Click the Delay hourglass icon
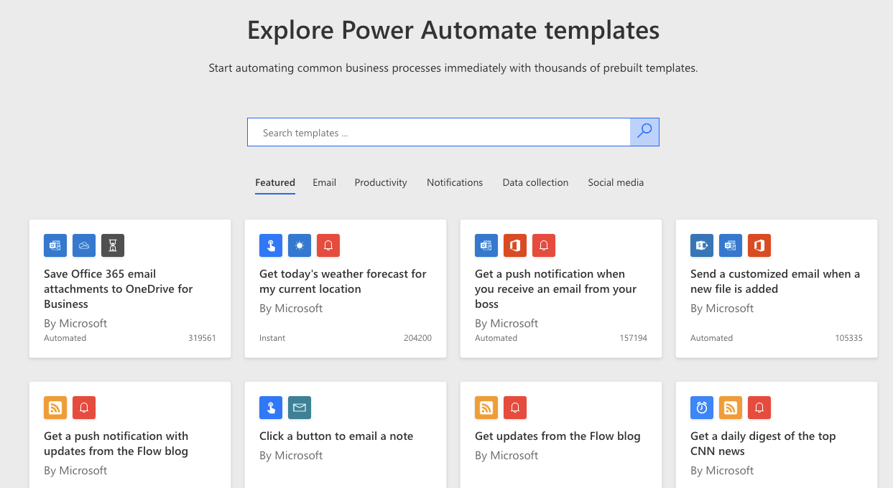 [x=113, y=245]
